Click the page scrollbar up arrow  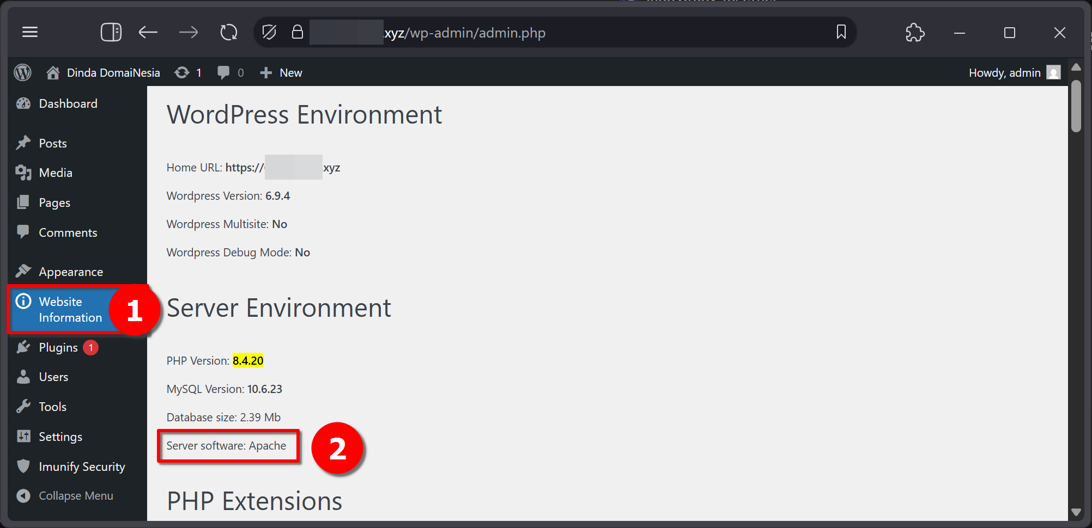click(1076, 67)
